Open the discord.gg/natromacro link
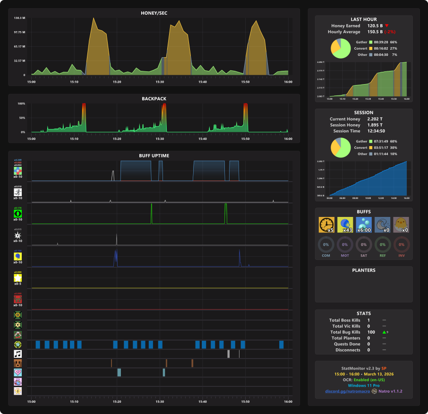428x414 pixels. (348, 391)
